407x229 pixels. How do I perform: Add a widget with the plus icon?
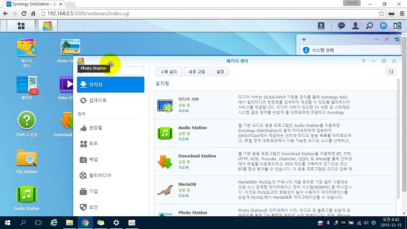304,39
